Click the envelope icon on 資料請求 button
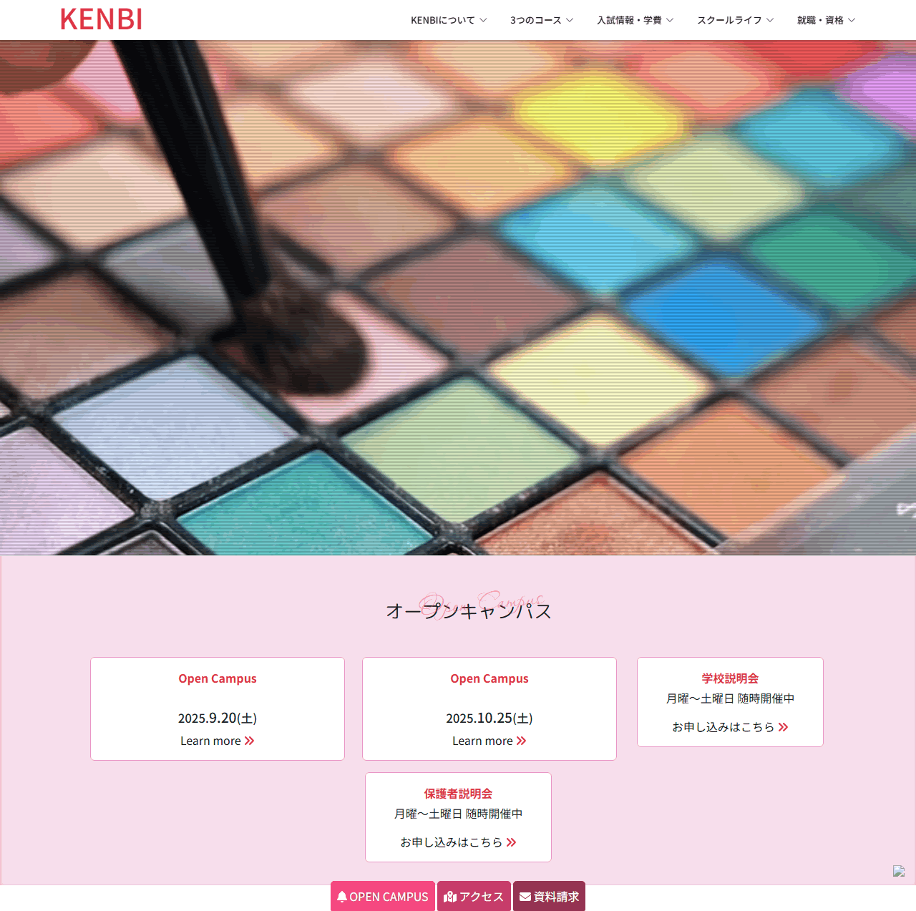Image resolution: width=916 pixels, height=911 pixels. click(525, 897)
